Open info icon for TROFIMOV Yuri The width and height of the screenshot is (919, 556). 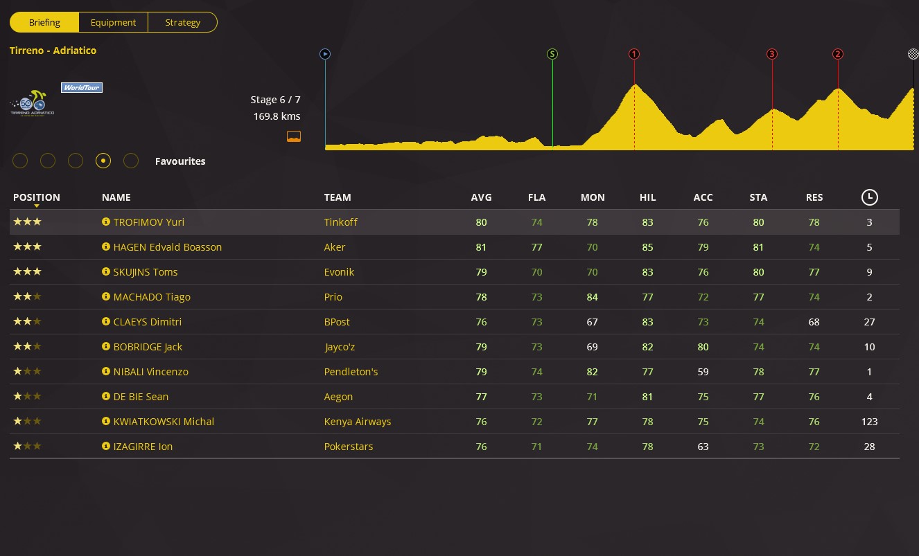click(x=106, y=222)
